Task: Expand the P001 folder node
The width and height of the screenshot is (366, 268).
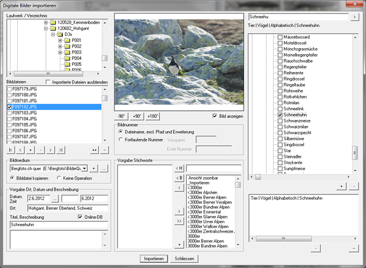Action: click(x=60, y=41)
